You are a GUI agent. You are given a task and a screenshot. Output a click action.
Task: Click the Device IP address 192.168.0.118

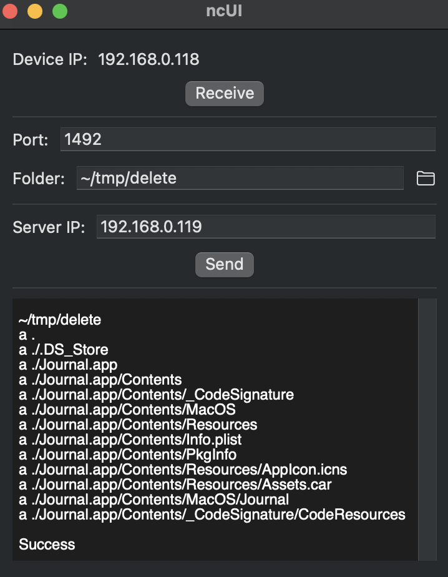pos(149,59)
